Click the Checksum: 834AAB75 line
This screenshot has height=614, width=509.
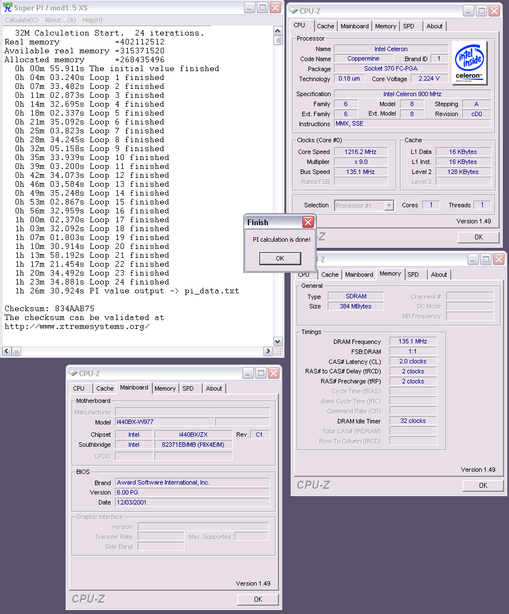(x=49, y=308)
